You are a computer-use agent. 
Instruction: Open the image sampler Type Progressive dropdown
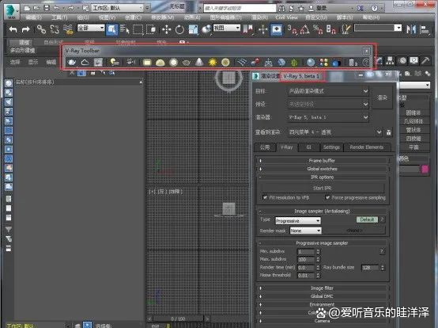click(298, 221)
